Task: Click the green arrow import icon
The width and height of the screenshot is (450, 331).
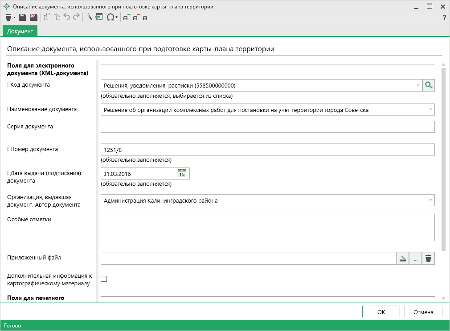Action: [99, 17]
